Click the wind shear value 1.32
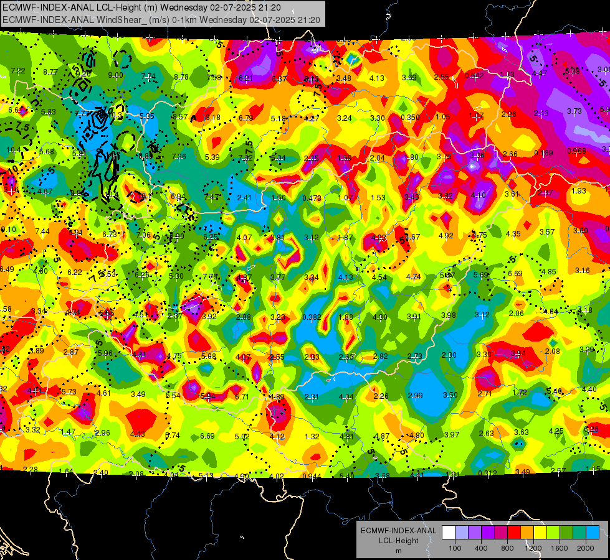The image size is (610, 560). [x=312, y=437]
